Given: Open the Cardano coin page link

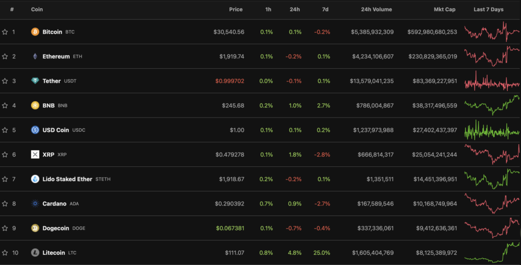Looking at the screenshot, I should point(54,204).
